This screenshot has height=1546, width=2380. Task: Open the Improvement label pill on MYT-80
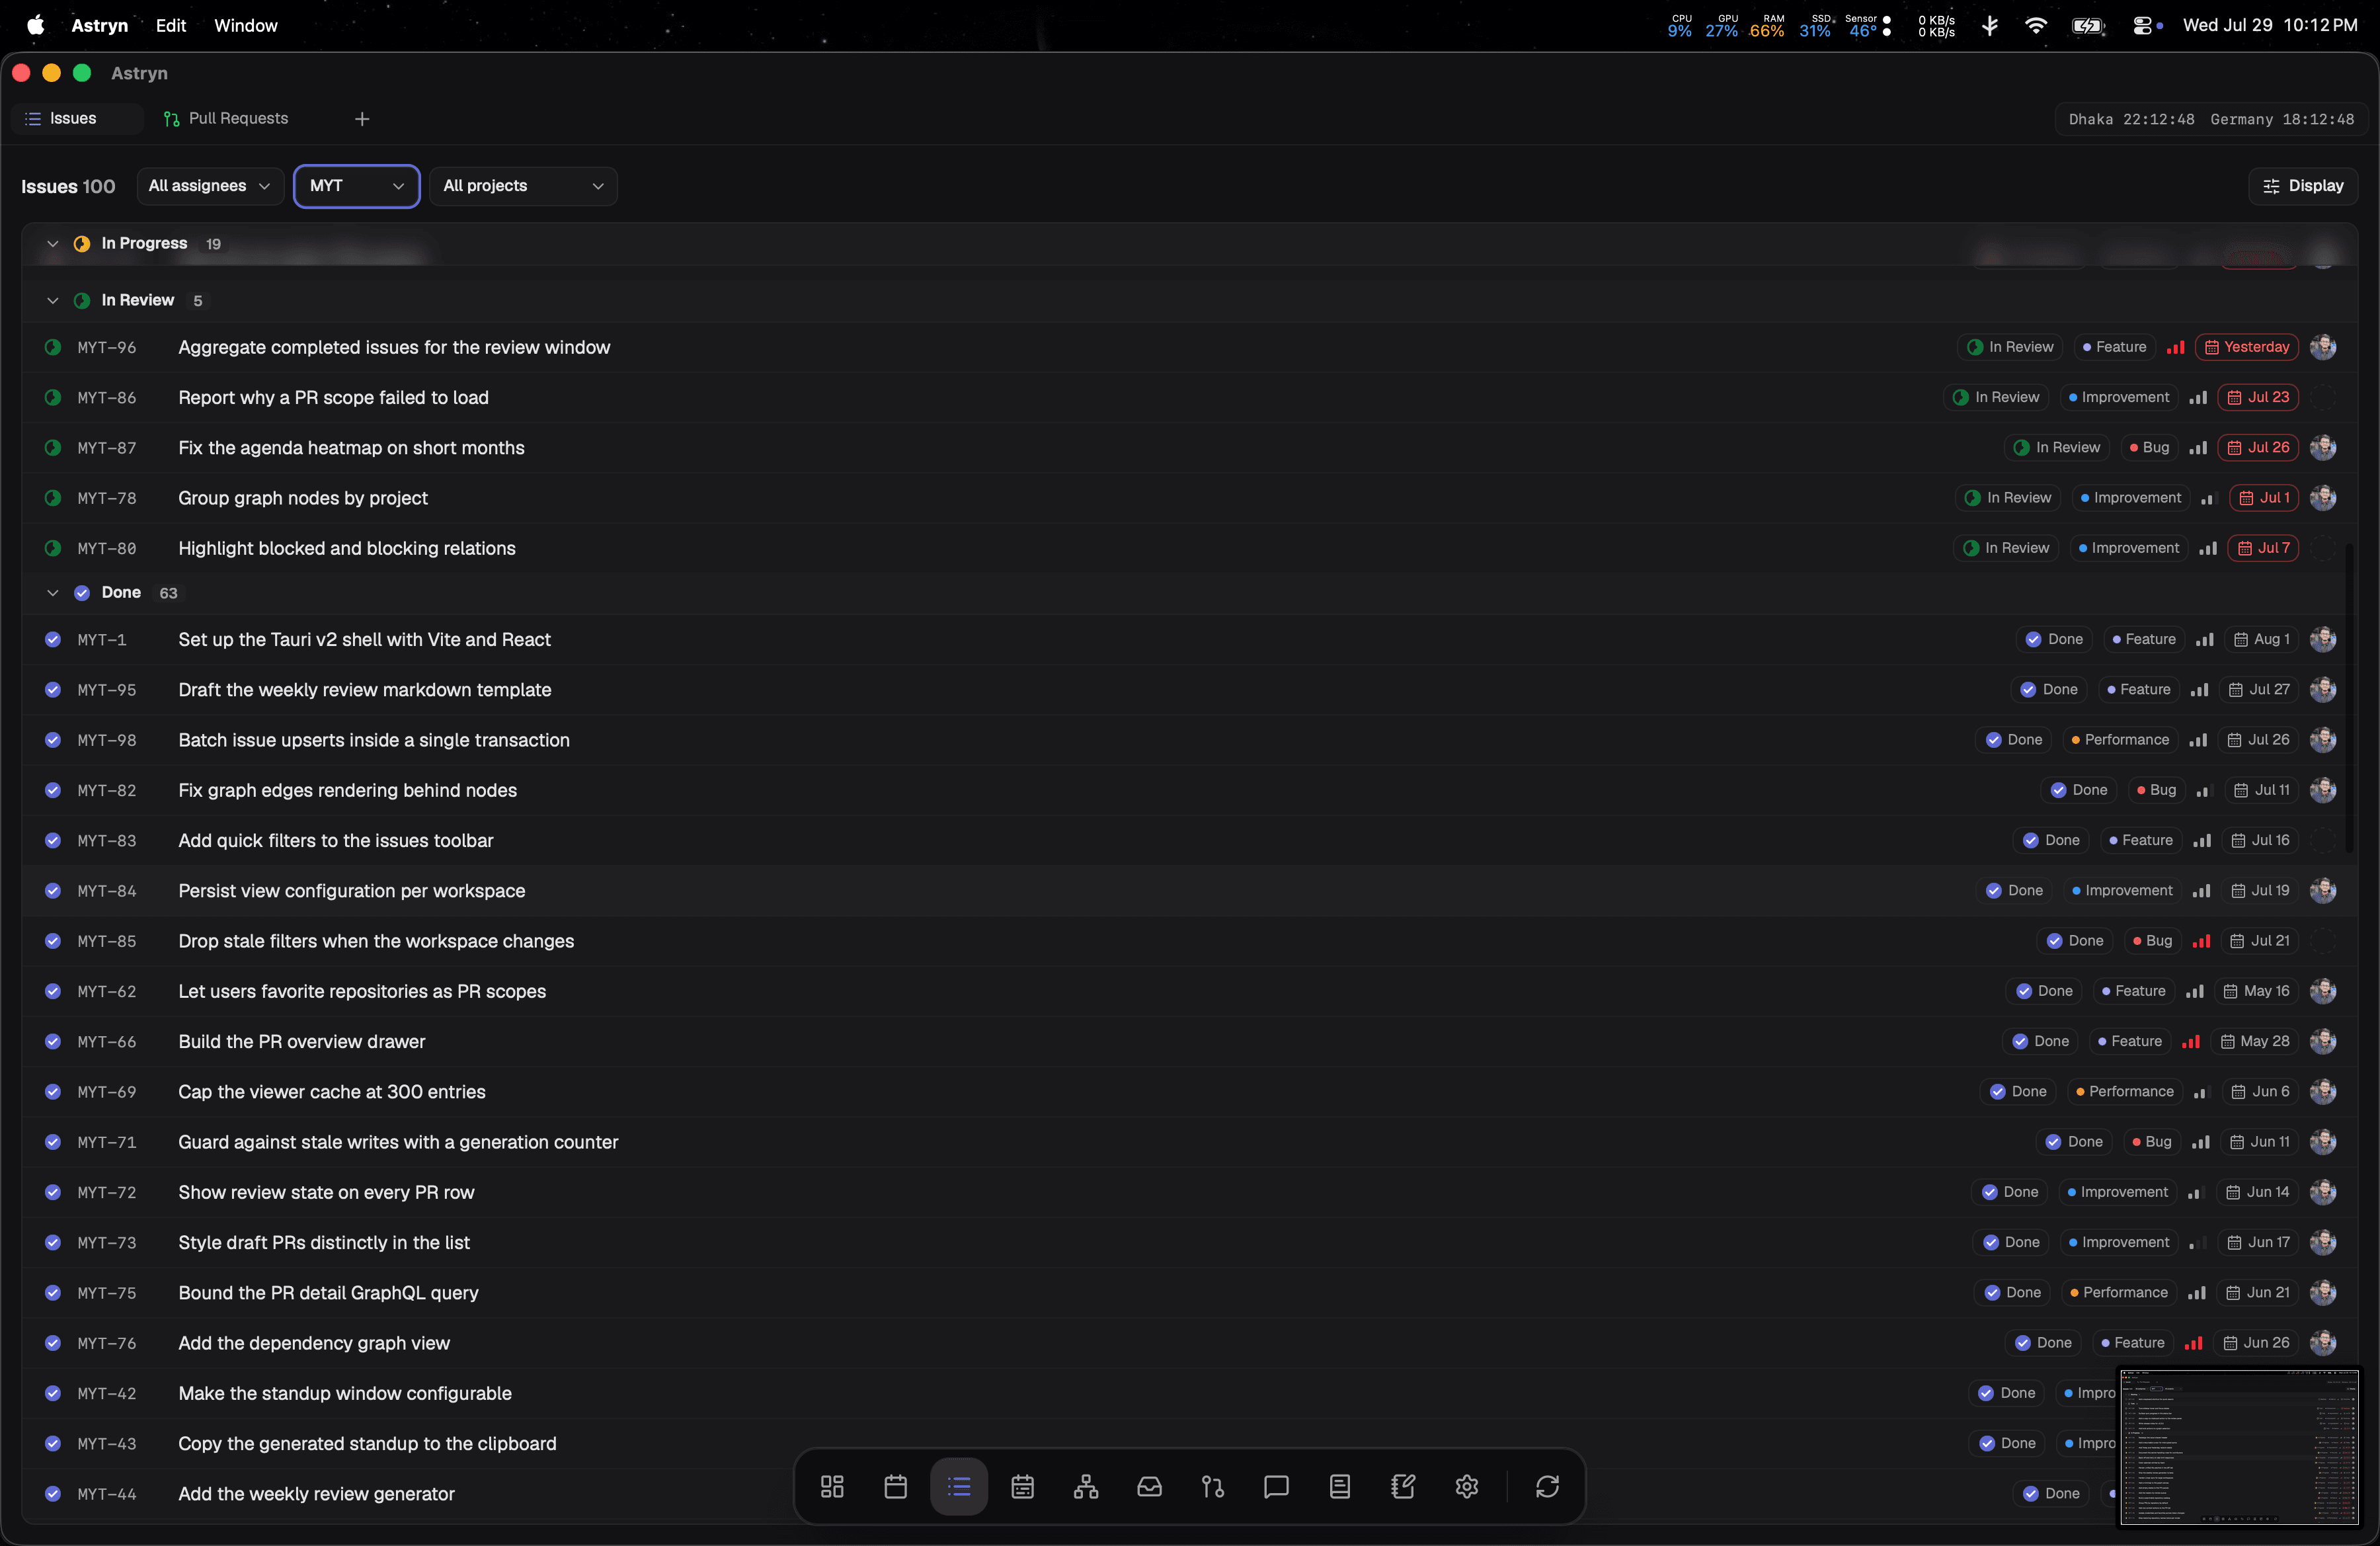(2128, 548)
